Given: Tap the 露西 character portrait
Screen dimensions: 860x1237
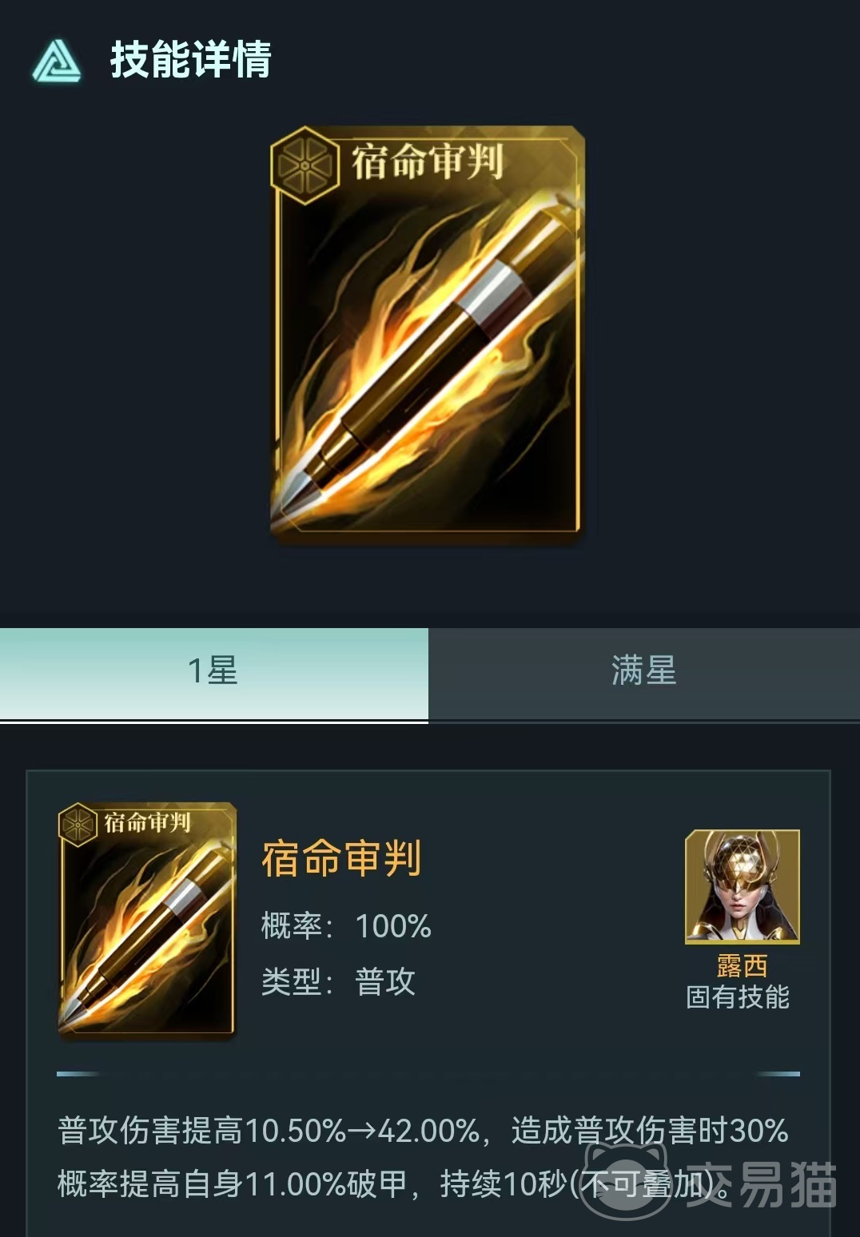Looking at the screenshot, I should (742, 886).
